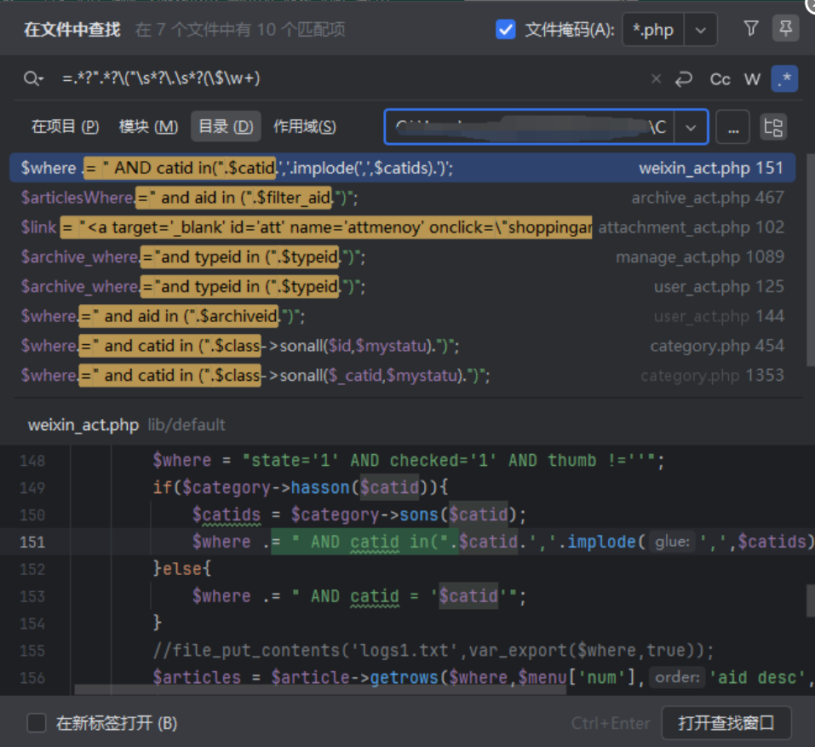Select the Scope (S) tab

click(305, 126)
